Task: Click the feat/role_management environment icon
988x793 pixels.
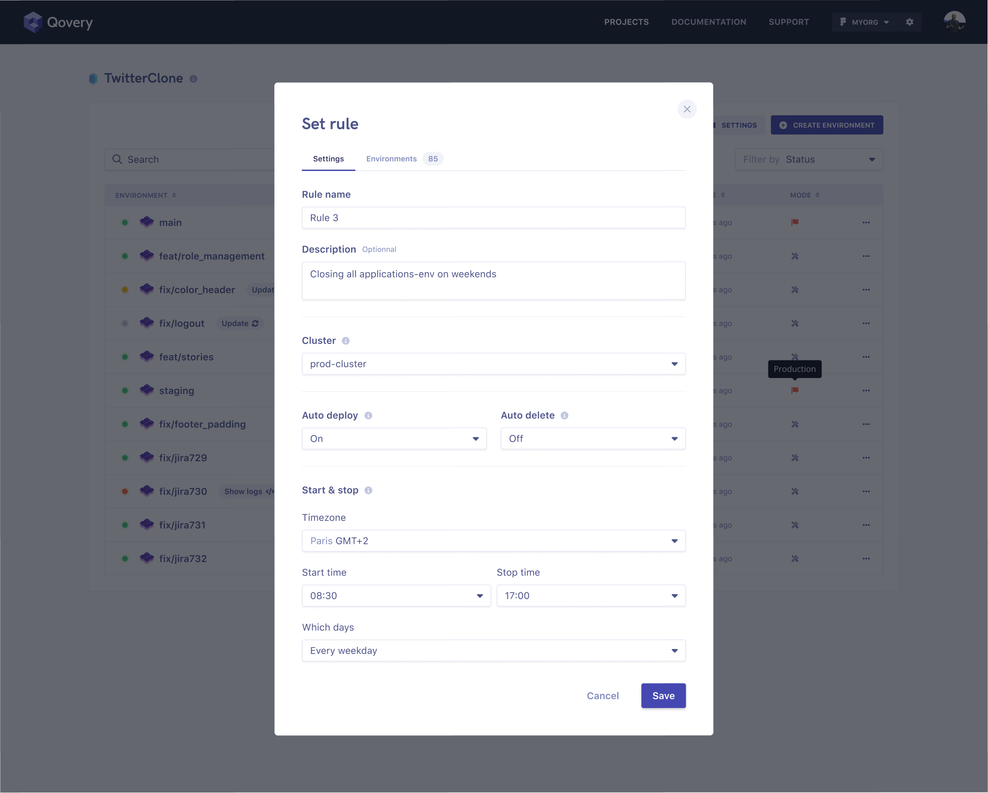Action: (x=146, y=256)
